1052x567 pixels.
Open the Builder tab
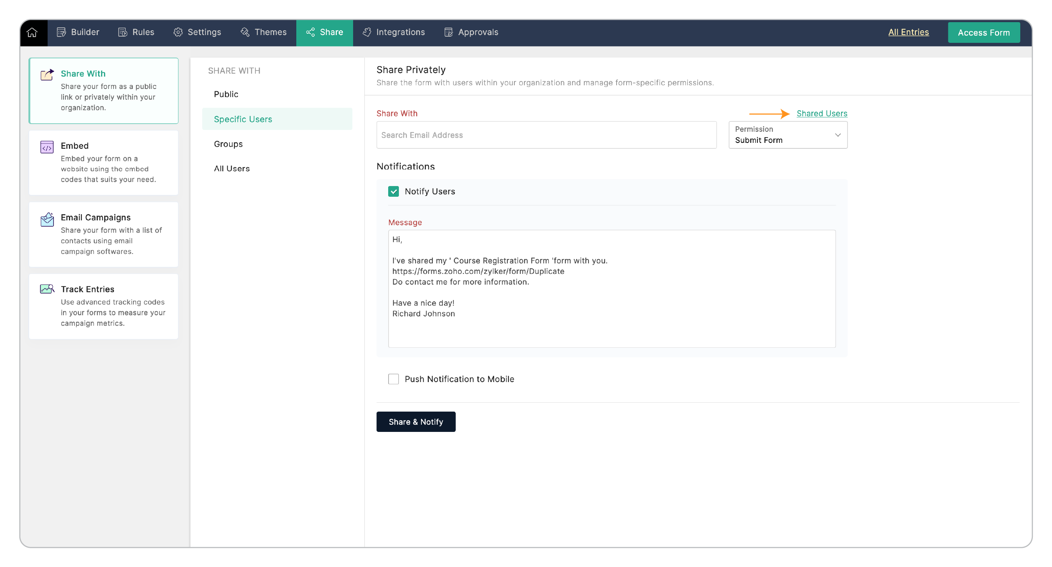77,32
